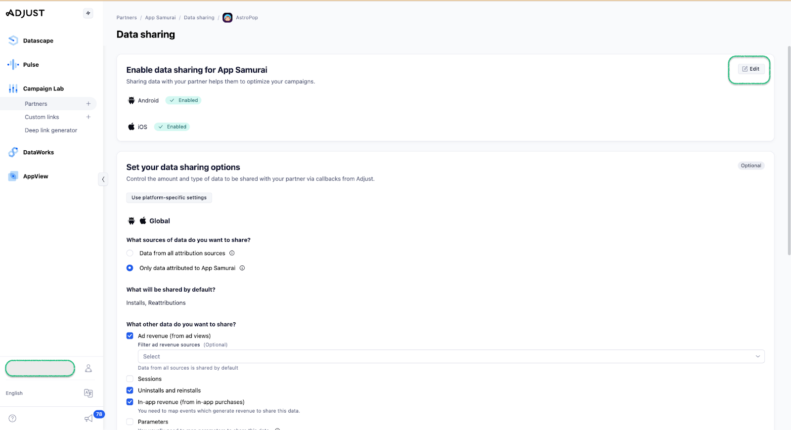Click the Optional tag on sharing options

pos(751,166)
